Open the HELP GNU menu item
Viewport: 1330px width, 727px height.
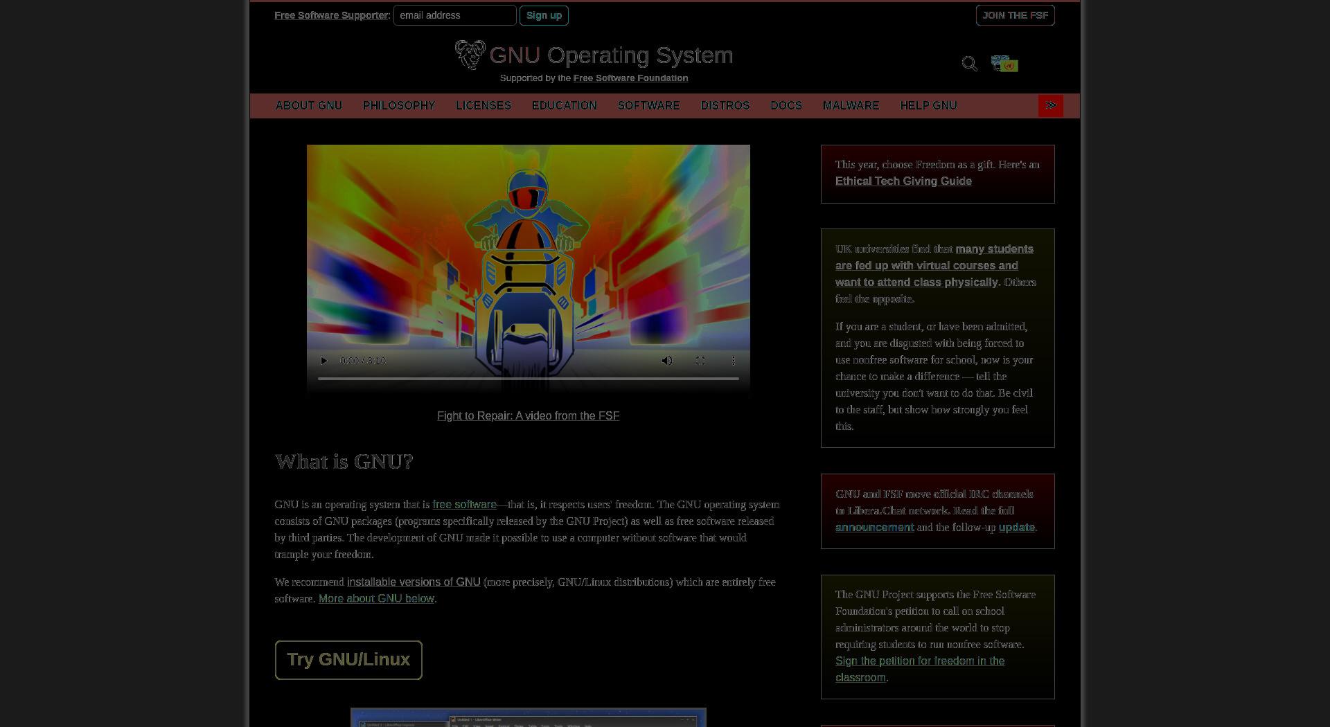click(929, 105)
